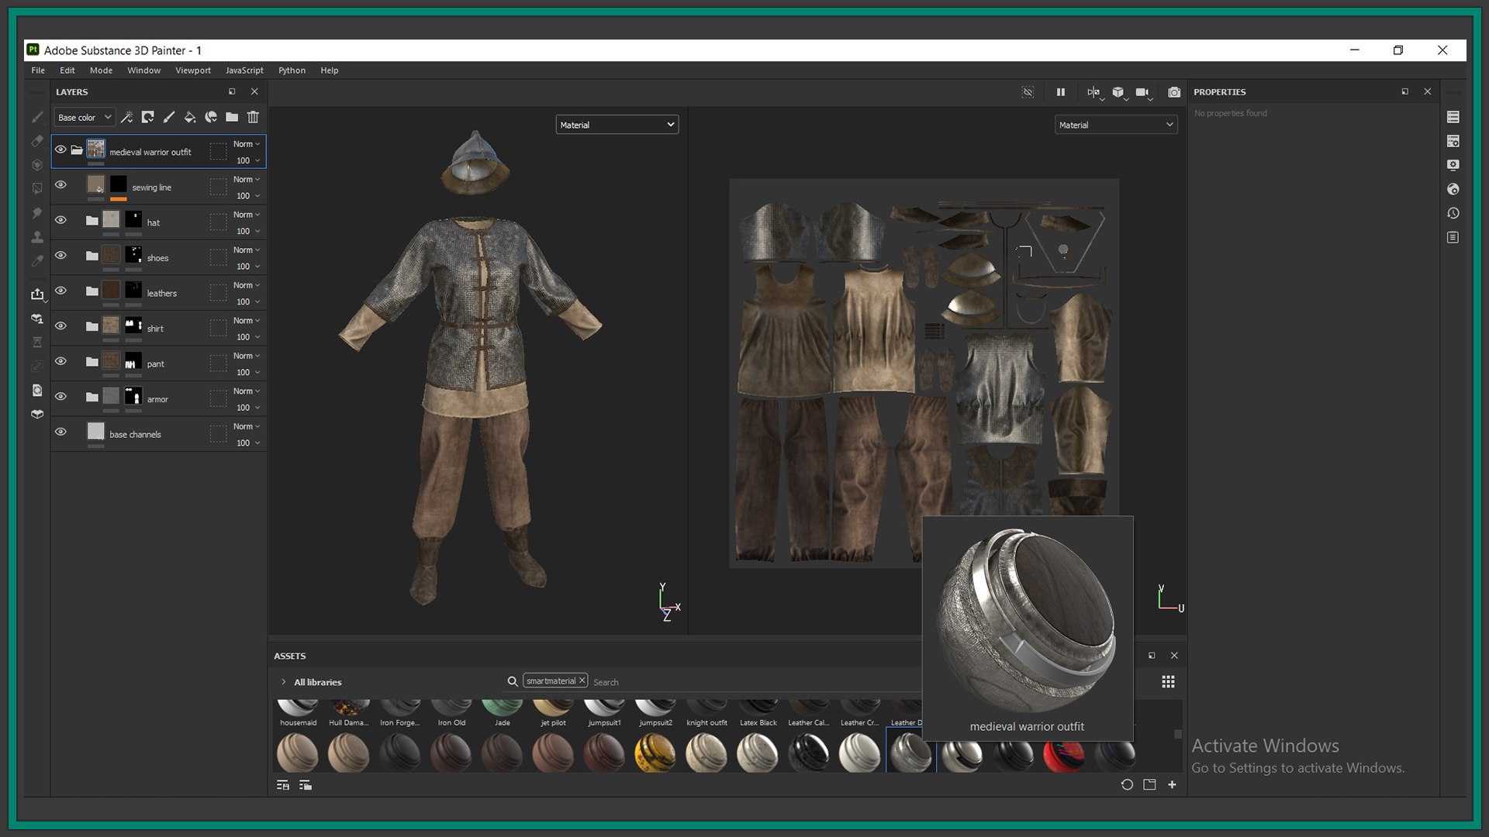Open the export textures icon in left toolbar
This screenshot has height=837, width=1489.
[x=37, y=294]
